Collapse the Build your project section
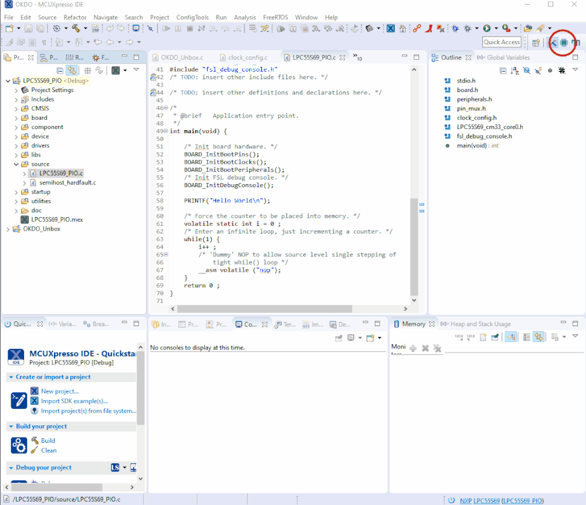This screenshot has width=586, height=505. [x=11, y=426]
